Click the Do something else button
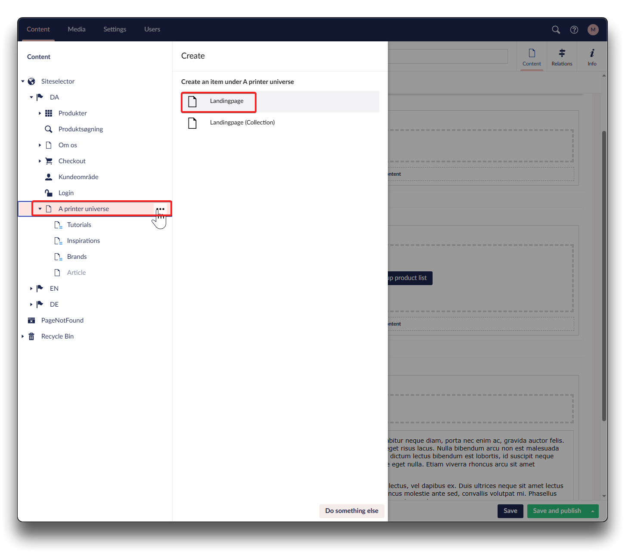 (351, 511)
